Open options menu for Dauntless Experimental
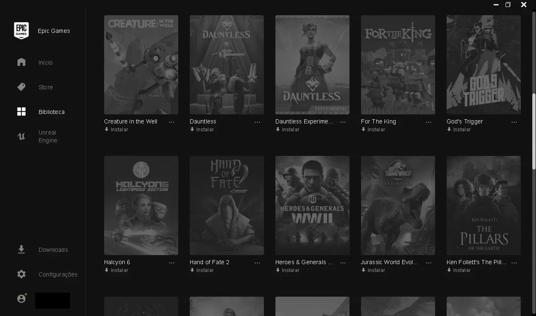The width and height of the screenshot is (536, 316). click(343, 122)
